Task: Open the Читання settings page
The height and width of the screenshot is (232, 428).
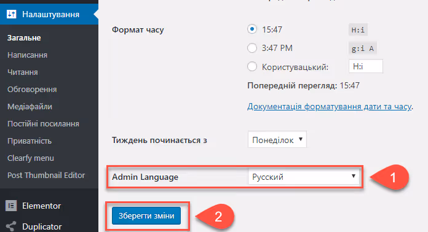Action: (x=23, y=72)
